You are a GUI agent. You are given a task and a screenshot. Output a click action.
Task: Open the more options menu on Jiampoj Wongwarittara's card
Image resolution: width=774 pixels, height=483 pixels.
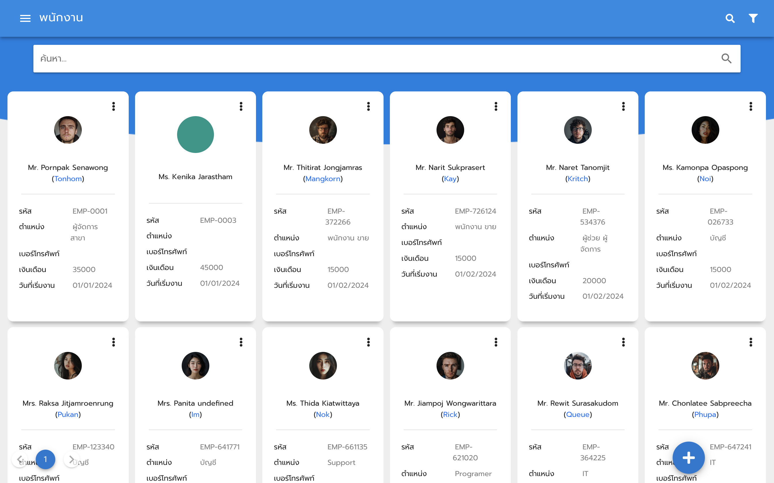tap(496, 342)
